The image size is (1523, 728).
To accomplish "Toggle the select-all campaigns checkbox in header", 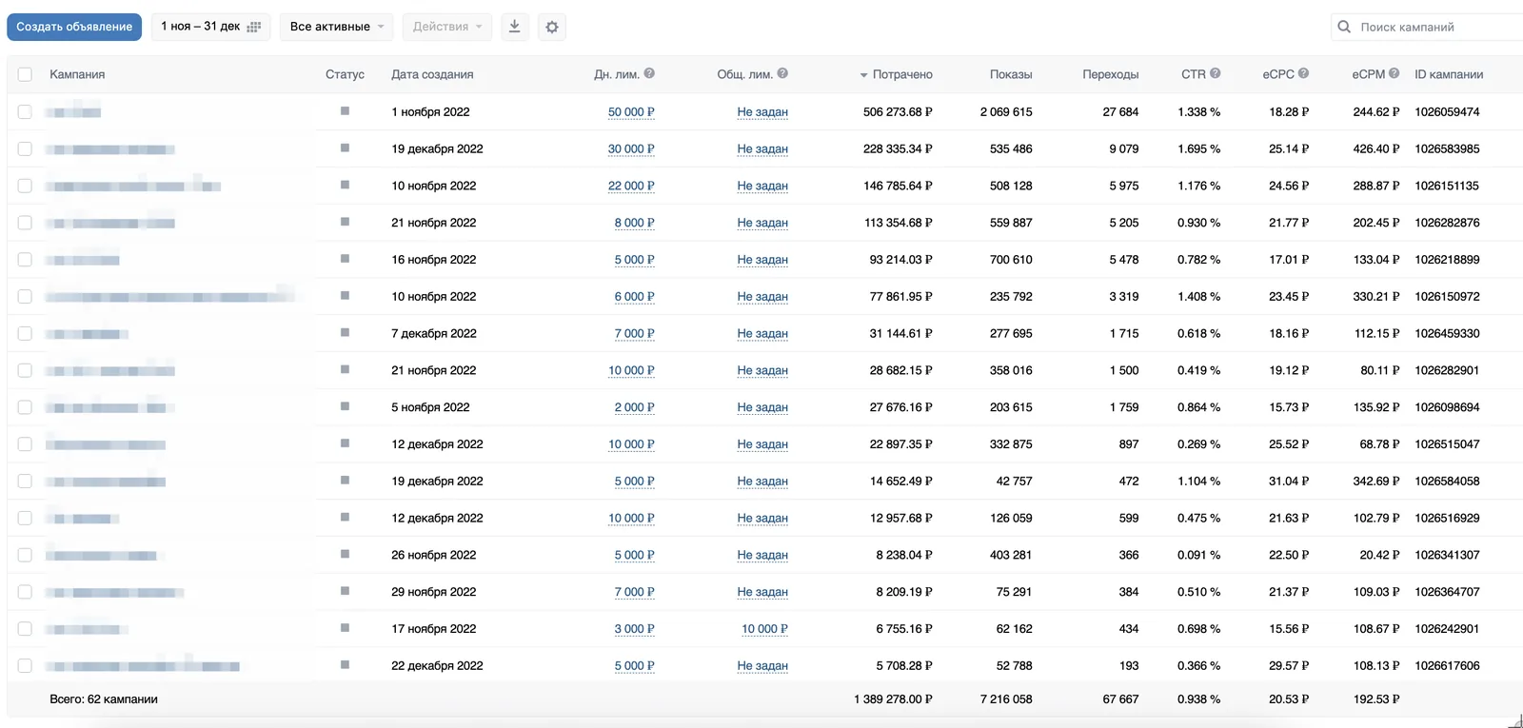I will point(25,74).
